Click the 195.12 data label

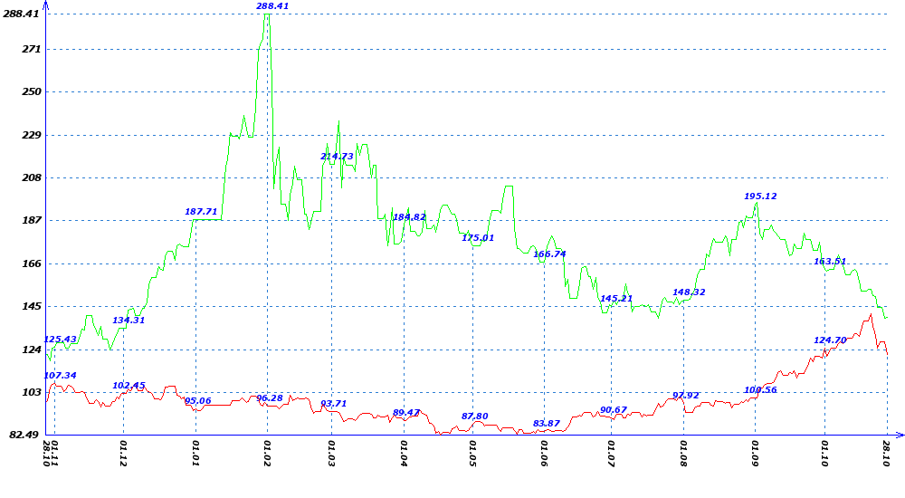[x=760, y=196]
